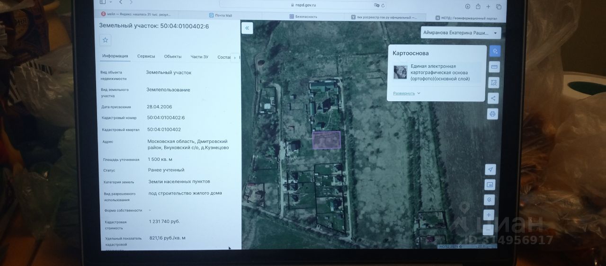Collapse the info side panel with double chevron

(x=247, y=28)
